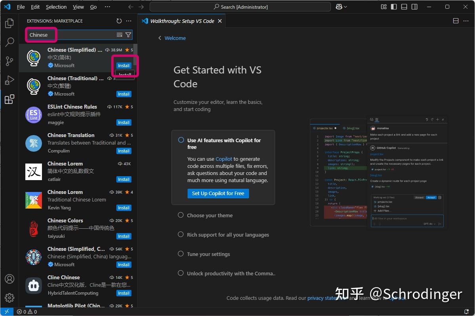
Task: Open the File menu
Action: click(21, 7)
